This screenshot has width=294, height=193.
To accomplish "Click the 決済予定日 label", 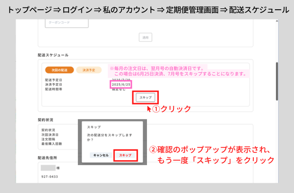I will tap(53, 85).
